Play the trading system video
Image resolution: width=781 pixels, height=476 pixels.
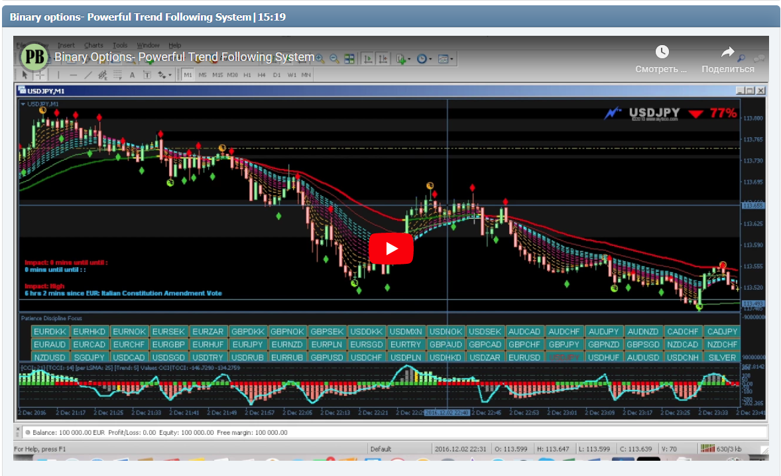[392, 249]
